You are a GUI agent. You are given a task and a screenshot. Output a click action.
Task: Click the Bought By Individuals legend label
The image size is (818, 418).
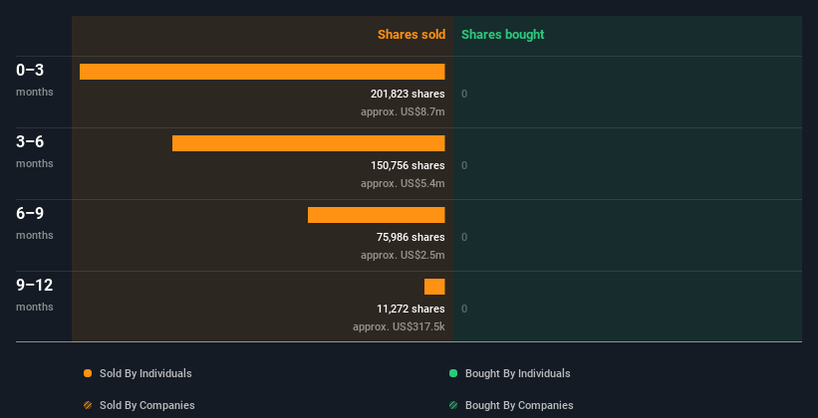(x=517, y=373)
